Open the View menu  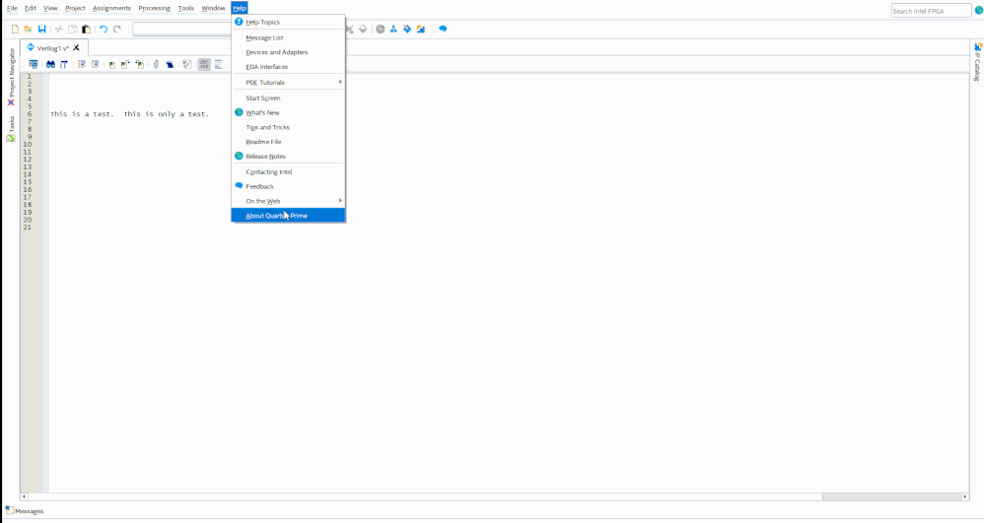coord(50,8)
